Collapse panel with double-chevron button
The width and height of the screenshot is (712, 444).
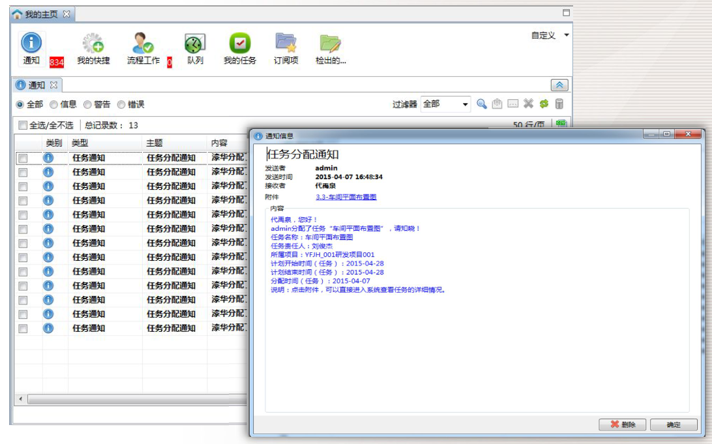click(x=559, y=85)
